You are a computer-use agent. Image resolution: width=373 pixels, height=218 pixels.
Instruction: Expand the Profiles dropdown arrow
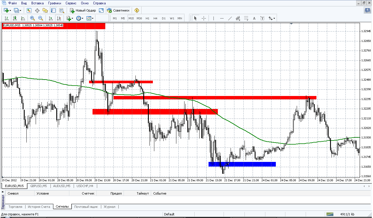tap(21, 10)
